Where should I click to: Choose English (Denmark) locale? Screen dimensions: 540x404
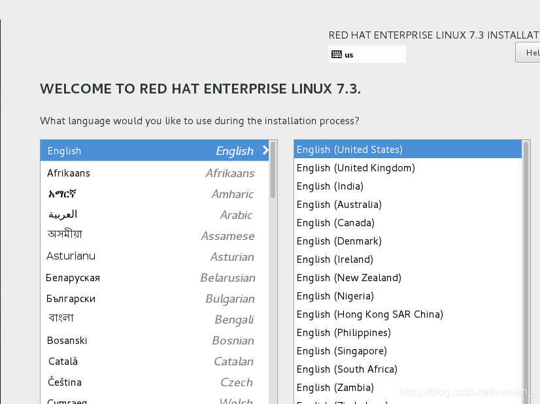click(x=408, y=241)
